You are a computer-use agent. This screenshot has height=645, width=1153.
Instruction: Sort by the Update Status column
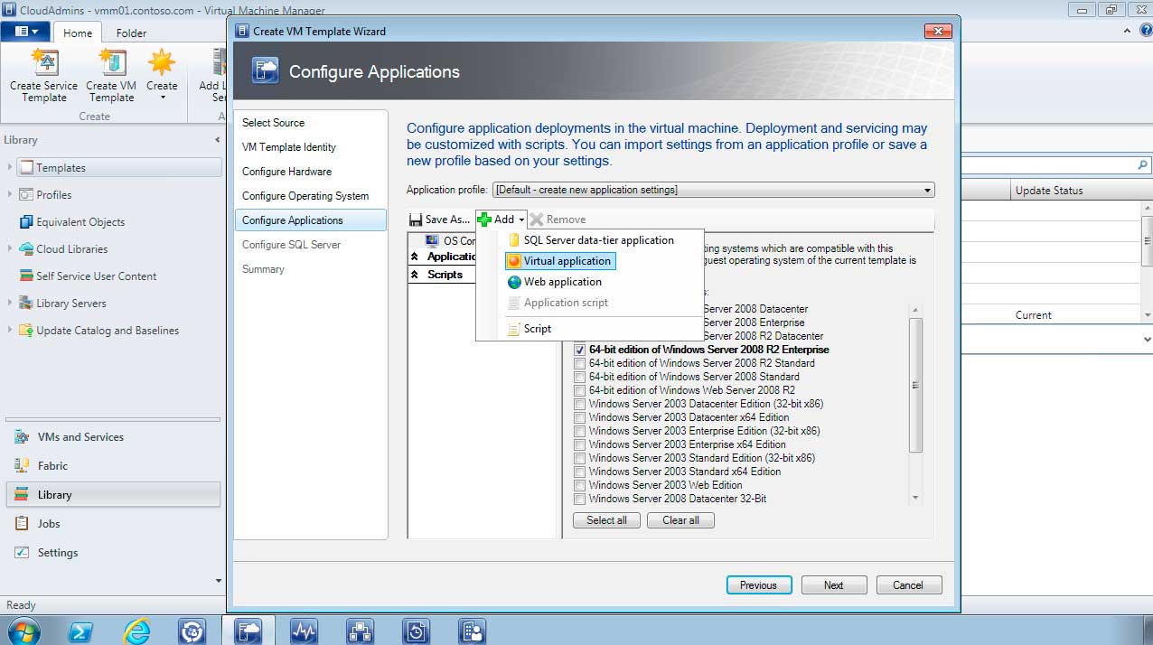(x=1048, y=191)
